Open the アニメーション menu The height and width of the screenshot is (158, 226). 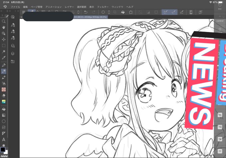[x=54, y=7]
